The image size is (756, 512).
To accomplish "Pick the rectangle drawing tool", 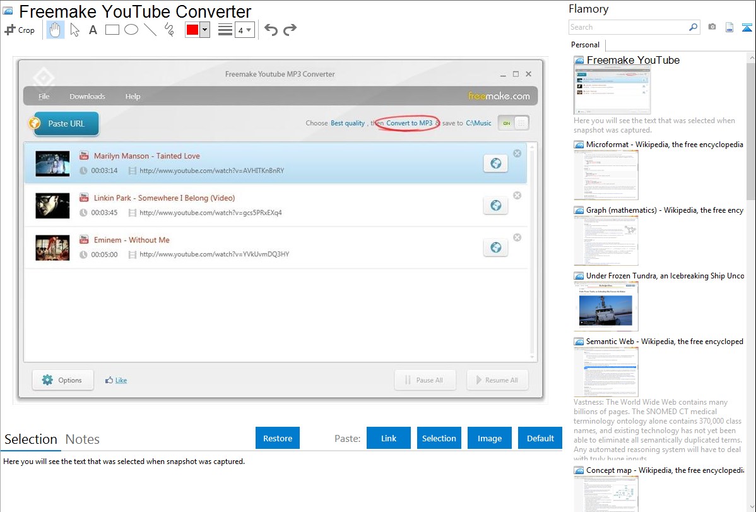I will coord(112,30).
